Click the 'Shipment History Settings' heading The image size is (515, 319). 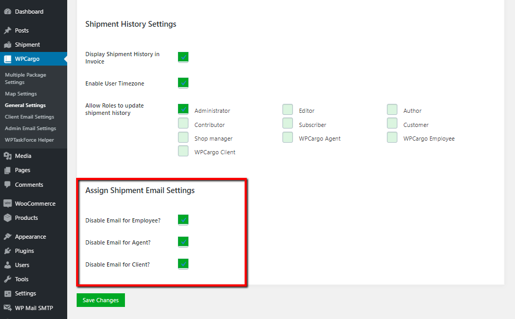(x=131, y=24)
